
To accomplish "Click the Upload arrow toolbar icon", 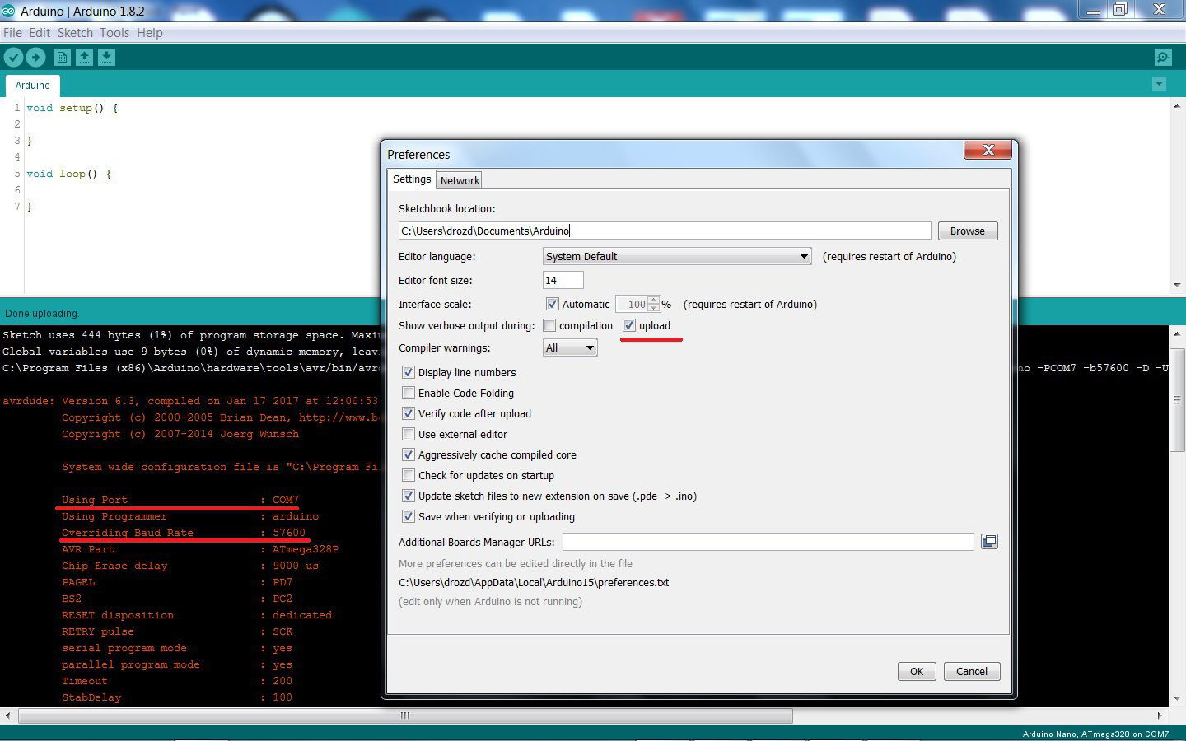I will pos(35,57).
